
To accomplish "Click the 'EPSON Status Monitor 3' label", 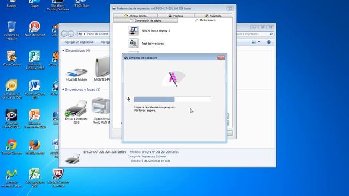I will [155, 31].
